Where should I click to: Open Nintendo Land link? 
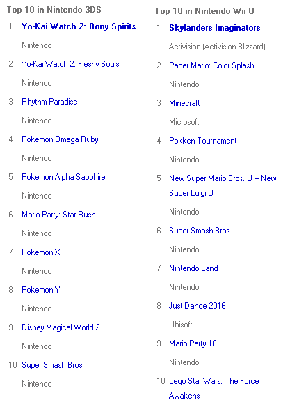193,268
